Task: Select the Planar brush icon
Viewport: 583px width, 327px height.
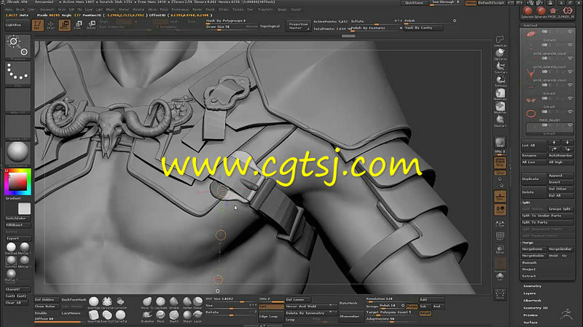Action: tap(198, 302)
